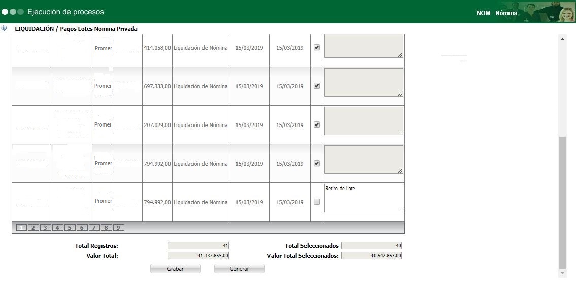Click the Generar button
The width and height of the screenshot is (576, 282).
tap(240, 269)
